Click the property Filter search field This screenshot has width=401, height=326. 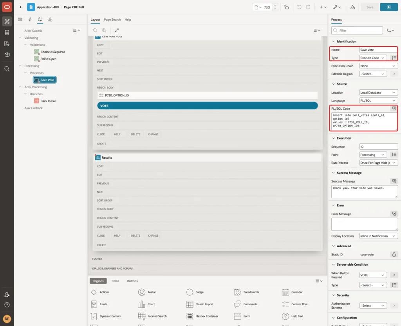(x=357, y=31)
